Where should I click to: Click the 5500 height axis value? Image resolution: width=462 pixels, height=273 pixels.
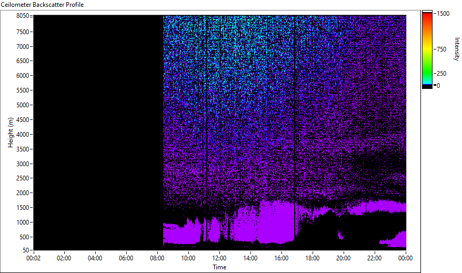tap(23, 90)
